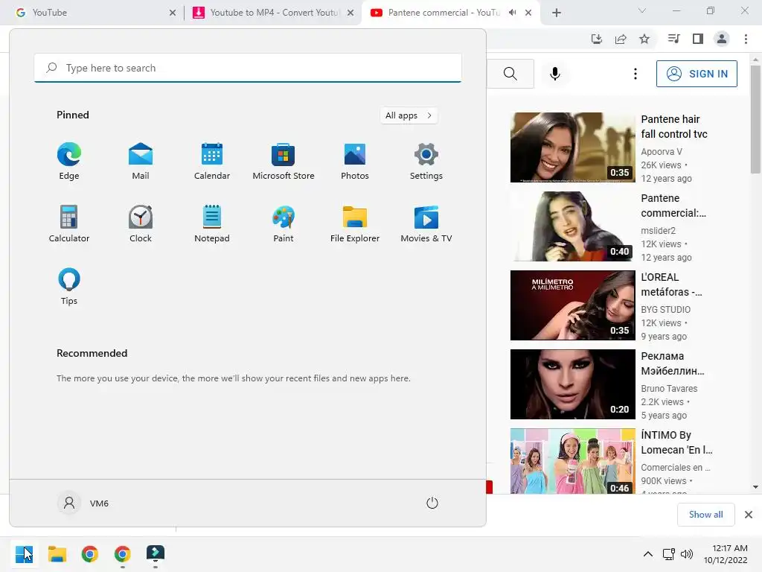
Task: Search with voice via microphone icon
Action: tap(555, 74)
